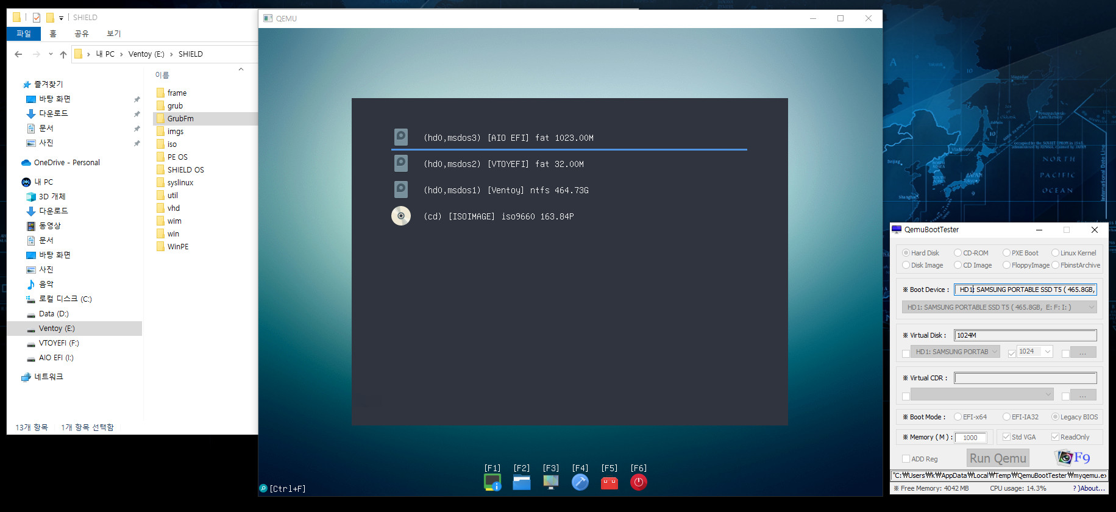Open the 보기 ribbon tab

(114, 34)
